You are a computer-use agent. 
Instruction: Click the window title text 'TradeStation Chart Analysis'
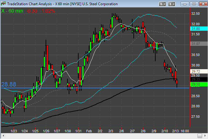[x=30, y=4]
